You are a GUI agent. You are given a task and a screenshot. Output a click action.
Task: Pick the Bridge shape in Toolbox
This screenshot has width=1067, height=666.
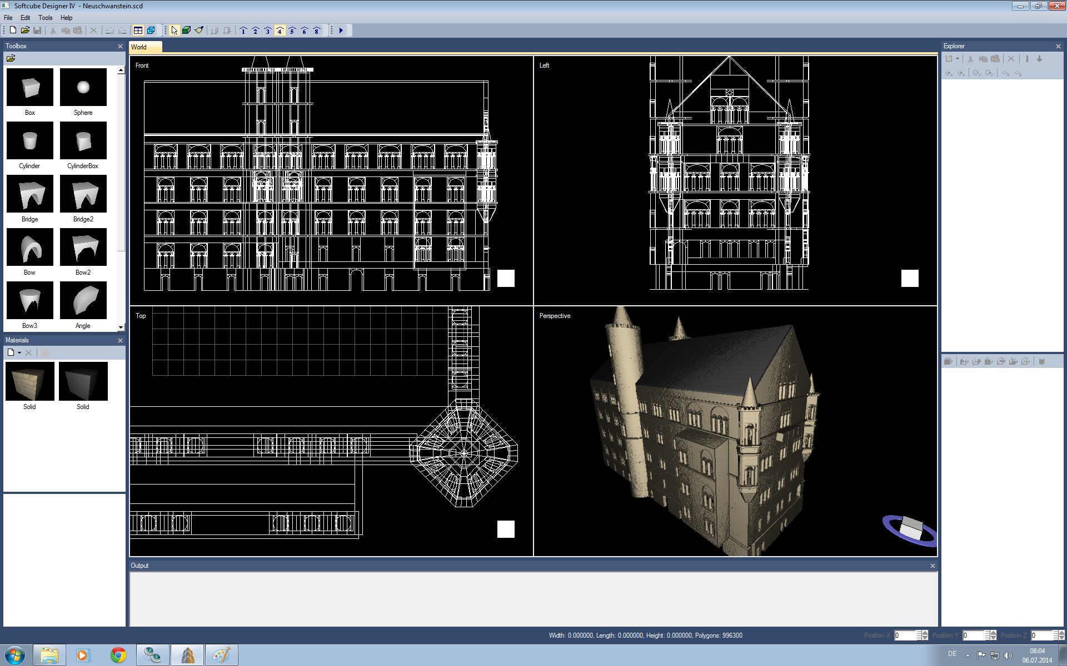coord(30,194)
